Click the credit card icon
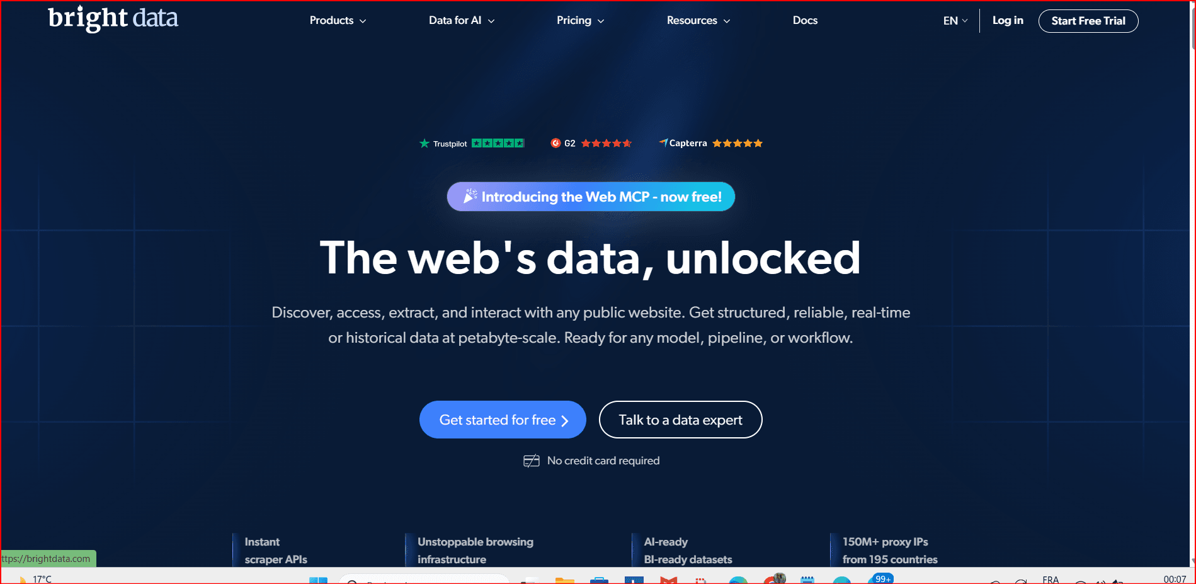Screen dimensions: 1196x584 coord(532,461)
